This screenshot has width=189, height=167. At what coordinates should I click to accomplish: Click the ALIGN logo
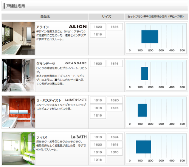point(78,27)
